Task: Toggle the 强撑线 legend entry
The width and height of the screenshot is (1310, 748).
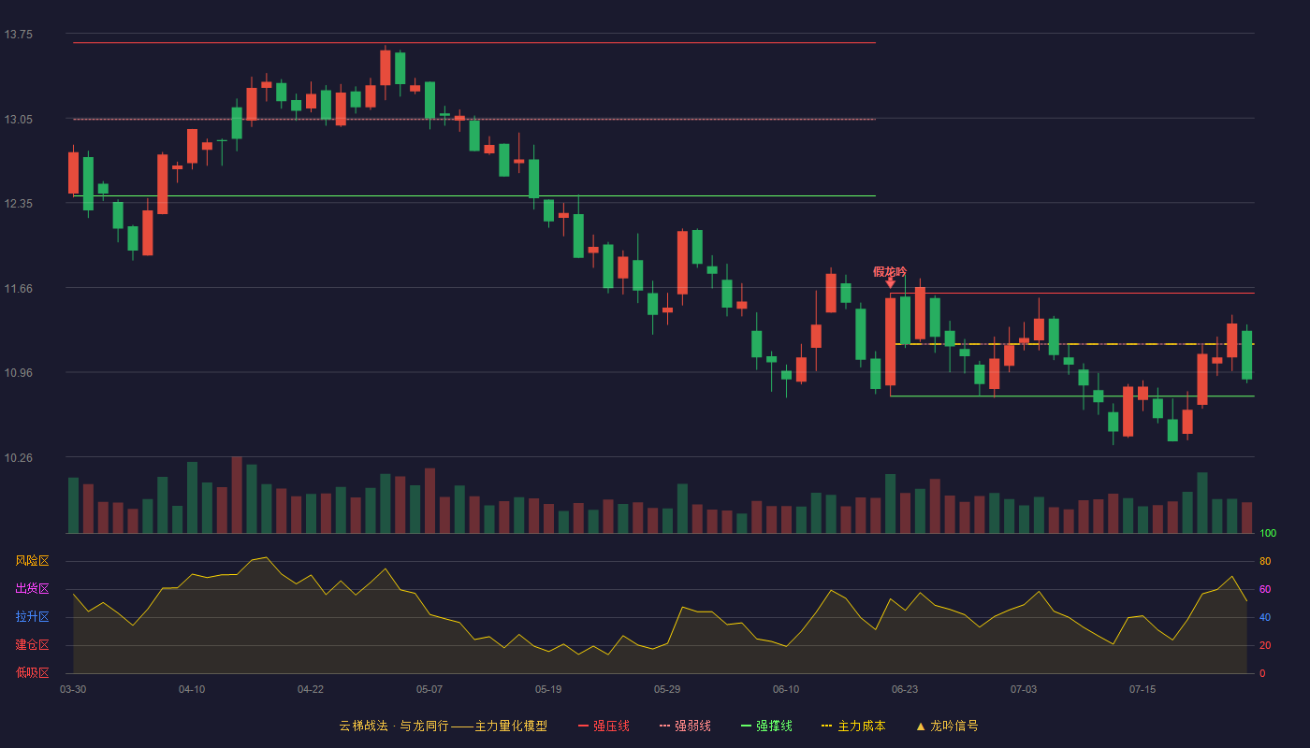Action: click(766, 726)
